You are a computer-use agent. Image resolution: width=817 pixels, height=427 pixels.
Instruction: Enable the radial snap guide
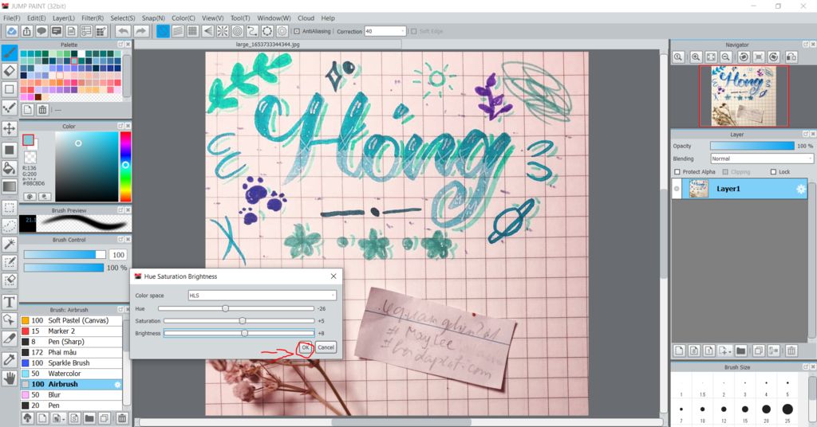point(223,31)
